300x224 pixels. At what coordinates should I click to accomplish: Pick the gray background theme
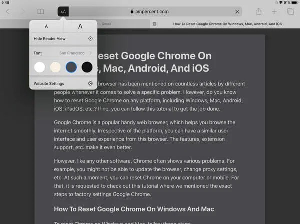(71, 67)
